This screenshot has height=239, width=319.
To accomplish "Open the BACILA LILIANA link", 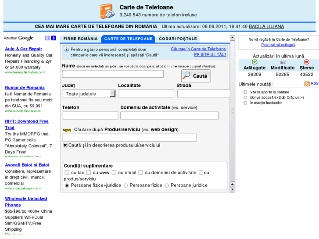I will [266, 26].
